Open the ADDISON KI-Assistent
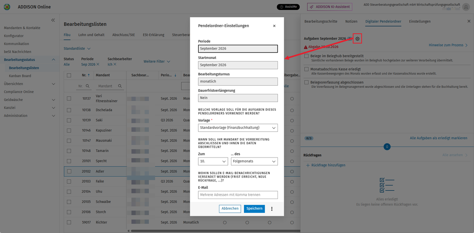Screen dimensions: 474x233 330,7
